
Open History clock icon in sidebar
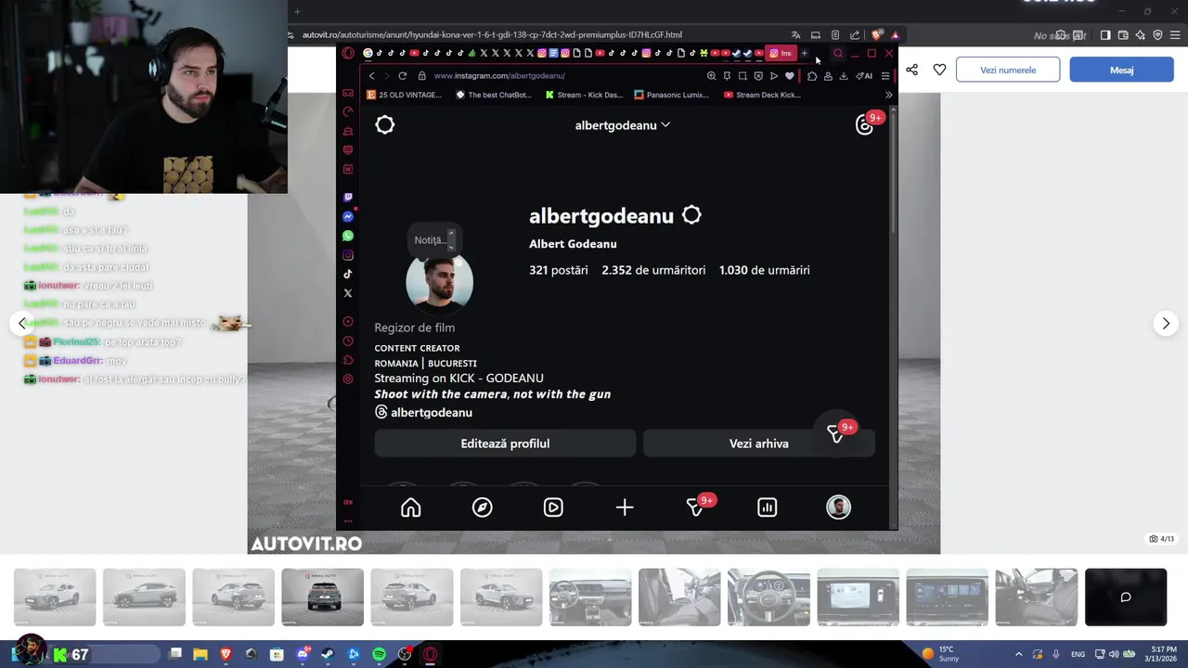point(348,340)
